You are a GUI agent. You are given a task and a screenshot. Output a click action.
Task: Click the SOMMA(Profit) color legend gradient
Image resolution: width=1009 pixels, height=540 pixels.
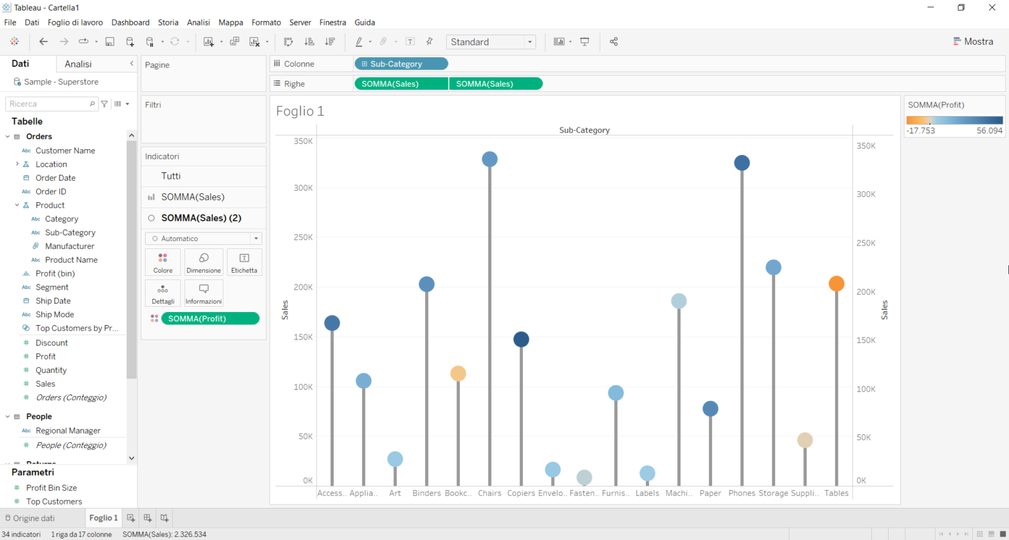954,120
